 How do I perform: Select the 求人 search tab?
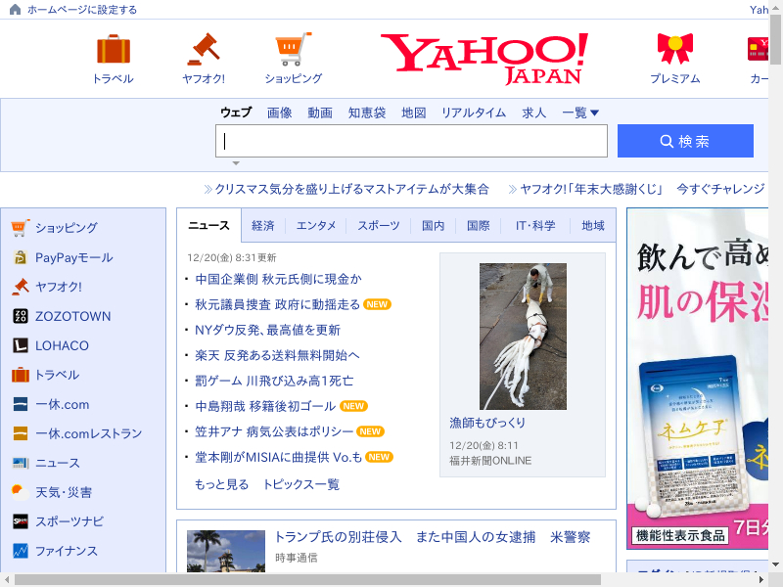533,113
